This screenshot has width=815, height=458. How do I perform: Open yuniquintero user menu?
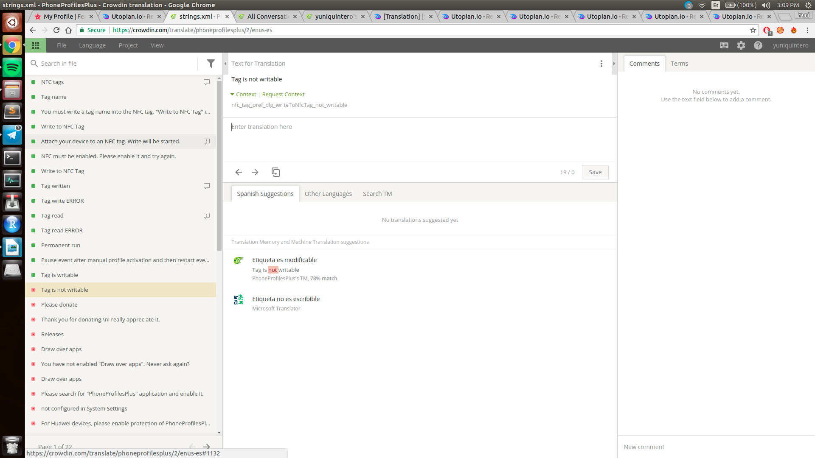coord(790,45)
